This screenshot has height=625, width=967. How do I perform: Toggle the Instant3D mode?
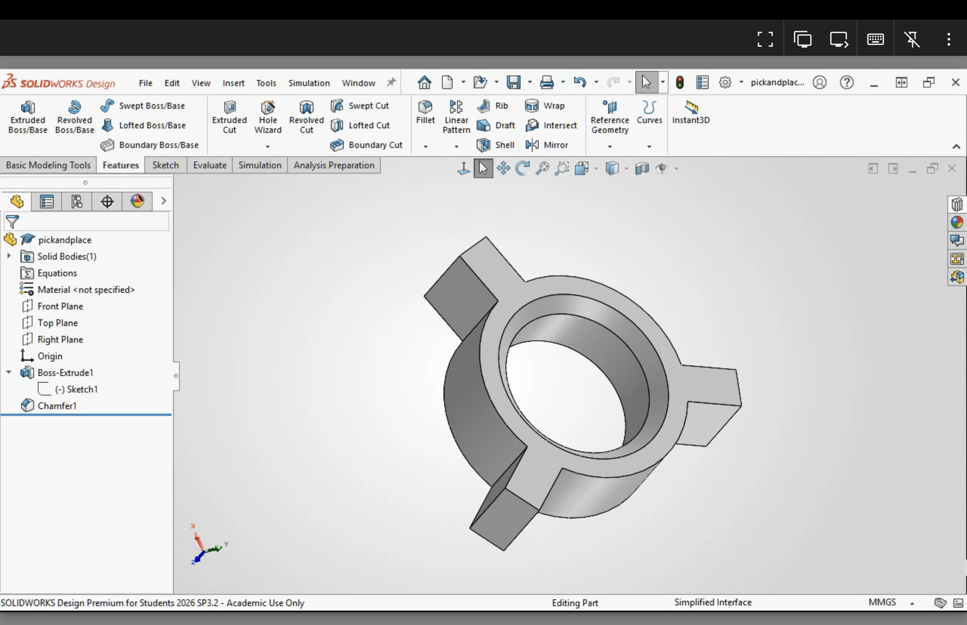[x=690, y=112]
